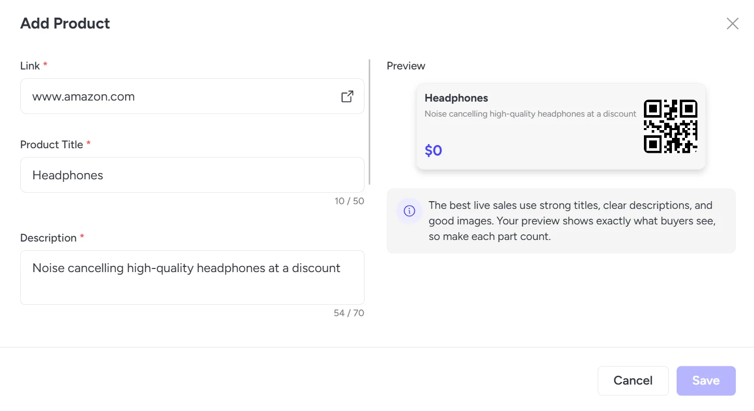Click the 10 / 50 character counter
Screen dimensions: 754x411
[349, 201]
